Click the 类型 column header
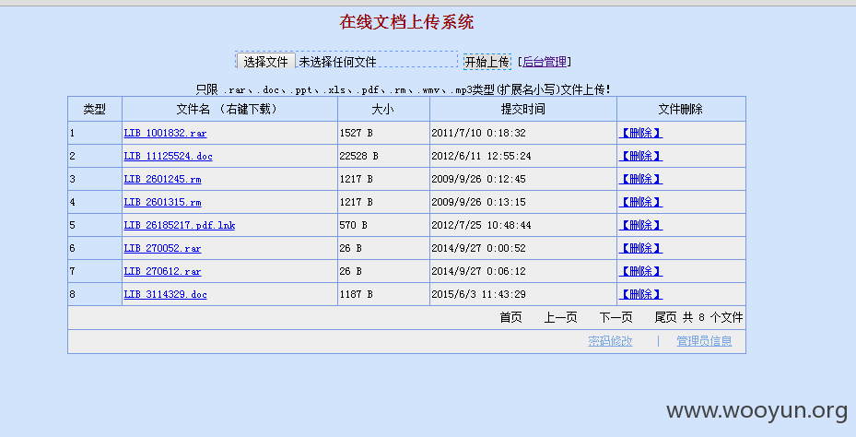Image resolution: width=856 pixels, height=437 pixels. coord(94,109)
